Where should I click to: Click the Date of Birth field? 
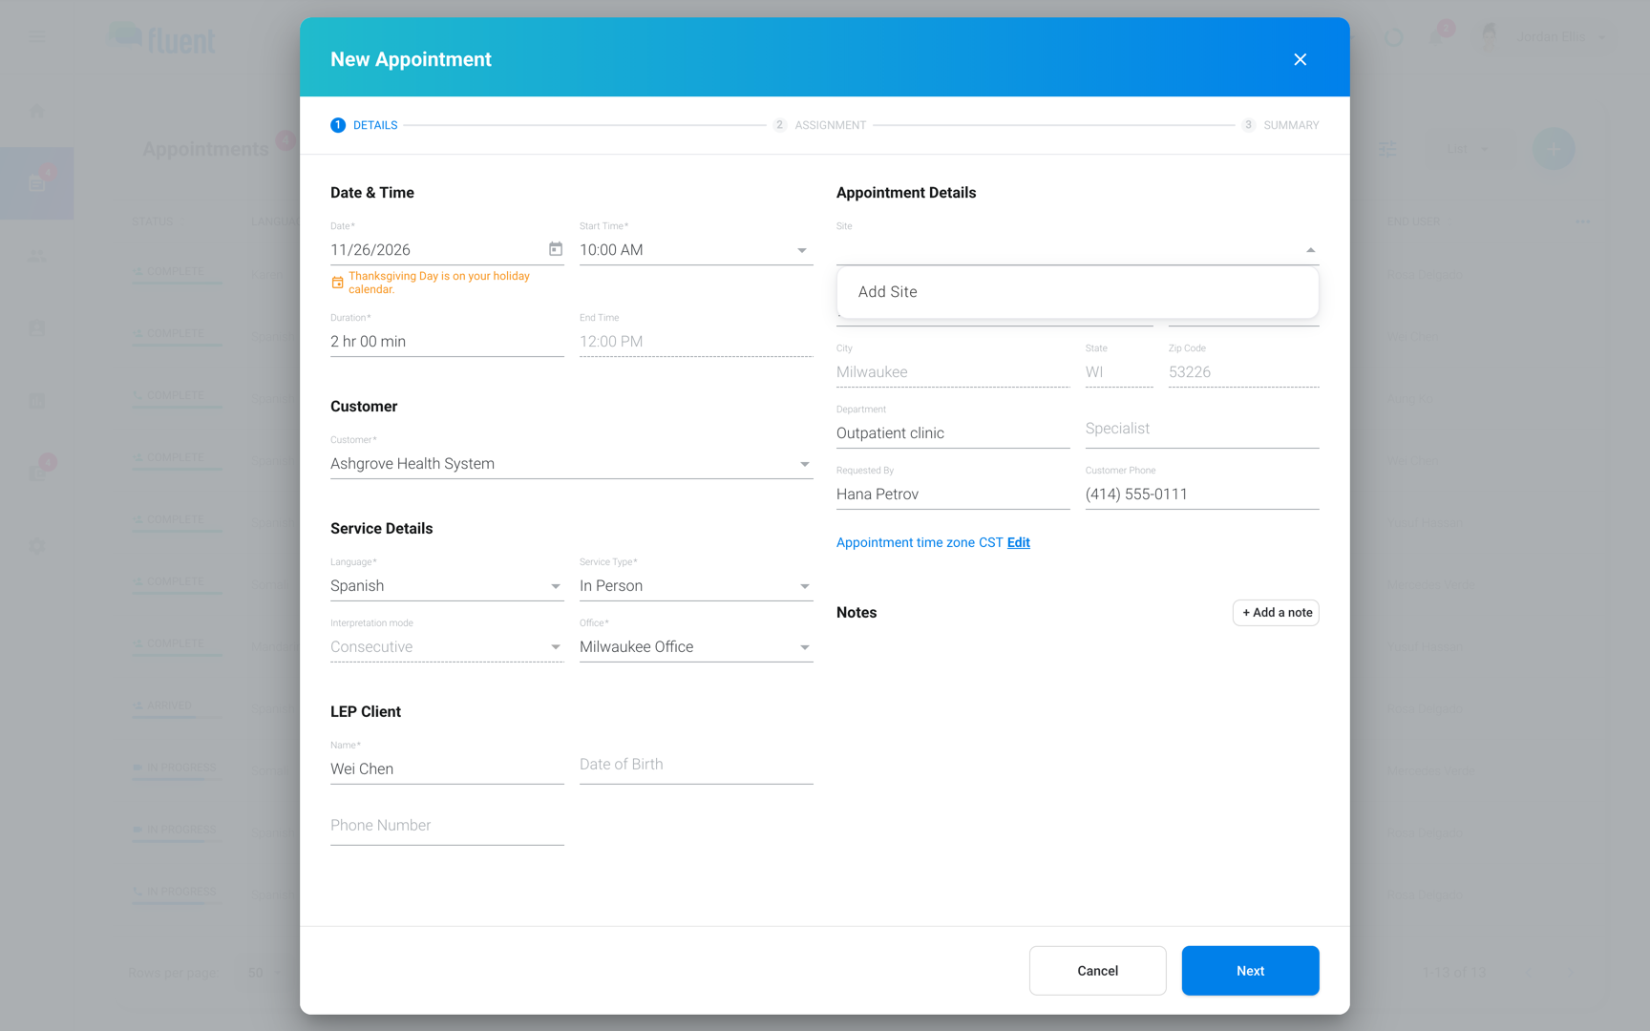[696, 765]
